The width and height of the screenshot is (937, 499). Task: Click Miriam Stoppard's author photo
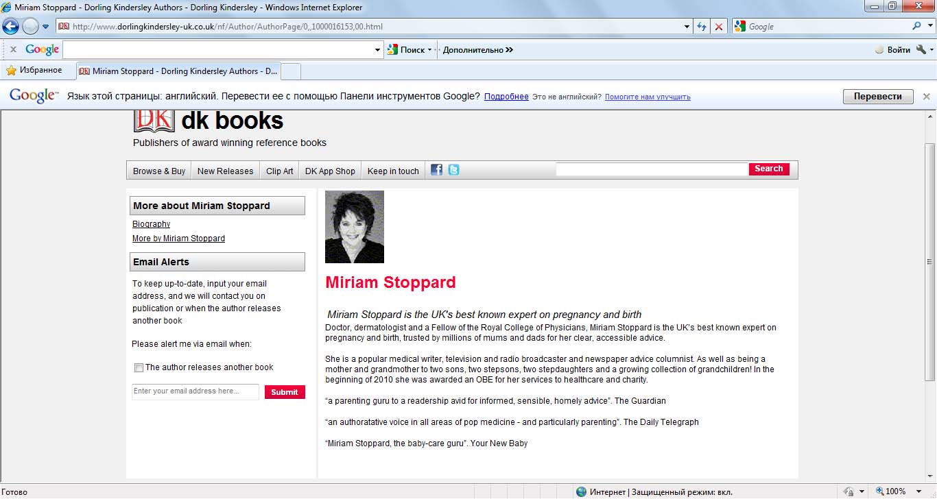coord(355,227)
